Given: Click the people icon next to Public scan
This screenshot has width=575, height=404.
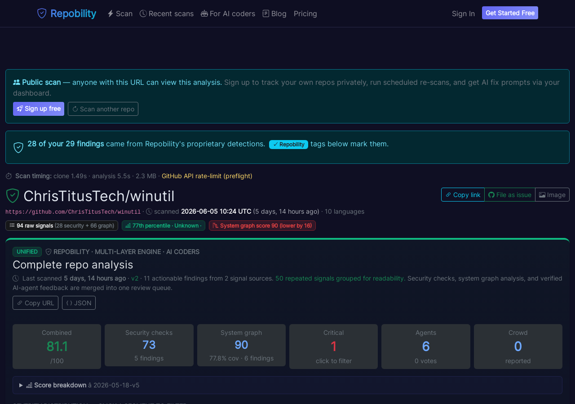Looking at the screenshot, I should tap(17, 82).
